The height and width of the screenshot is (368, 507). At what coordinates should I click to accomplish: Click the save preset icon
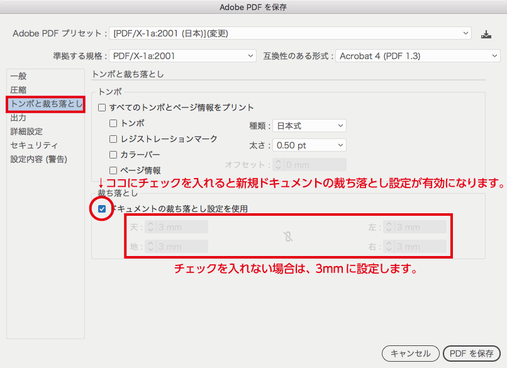click(486, 34)
